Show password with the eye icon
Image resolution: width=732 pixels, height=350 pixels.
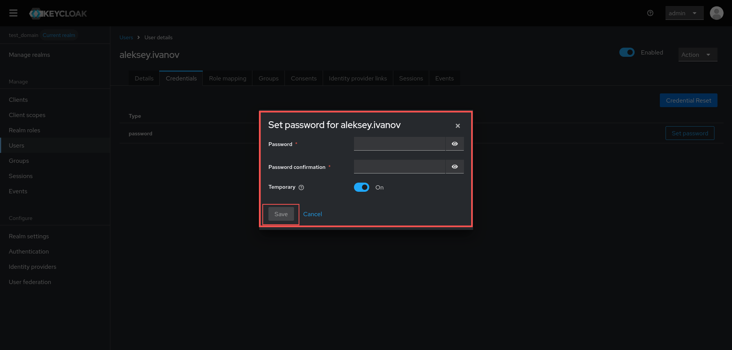pyautogui.click(x=454, y=144)
